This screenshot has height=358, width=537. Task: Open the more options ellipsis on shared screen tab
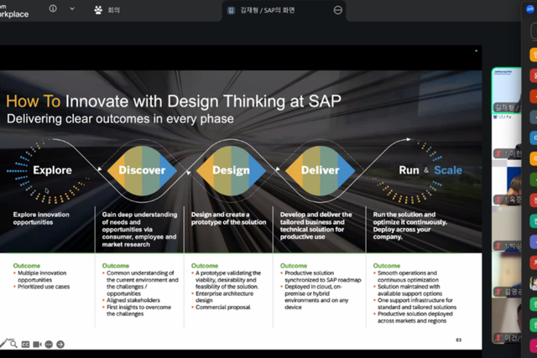337,10
